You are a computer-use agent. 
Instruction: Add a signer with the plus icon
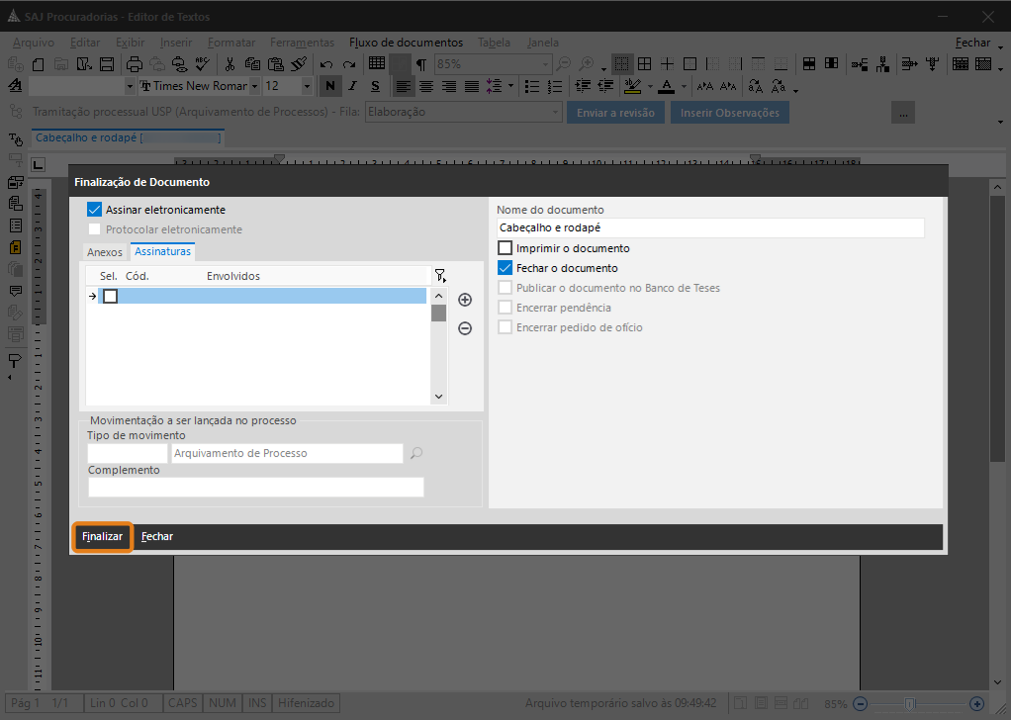click(464, 300)
